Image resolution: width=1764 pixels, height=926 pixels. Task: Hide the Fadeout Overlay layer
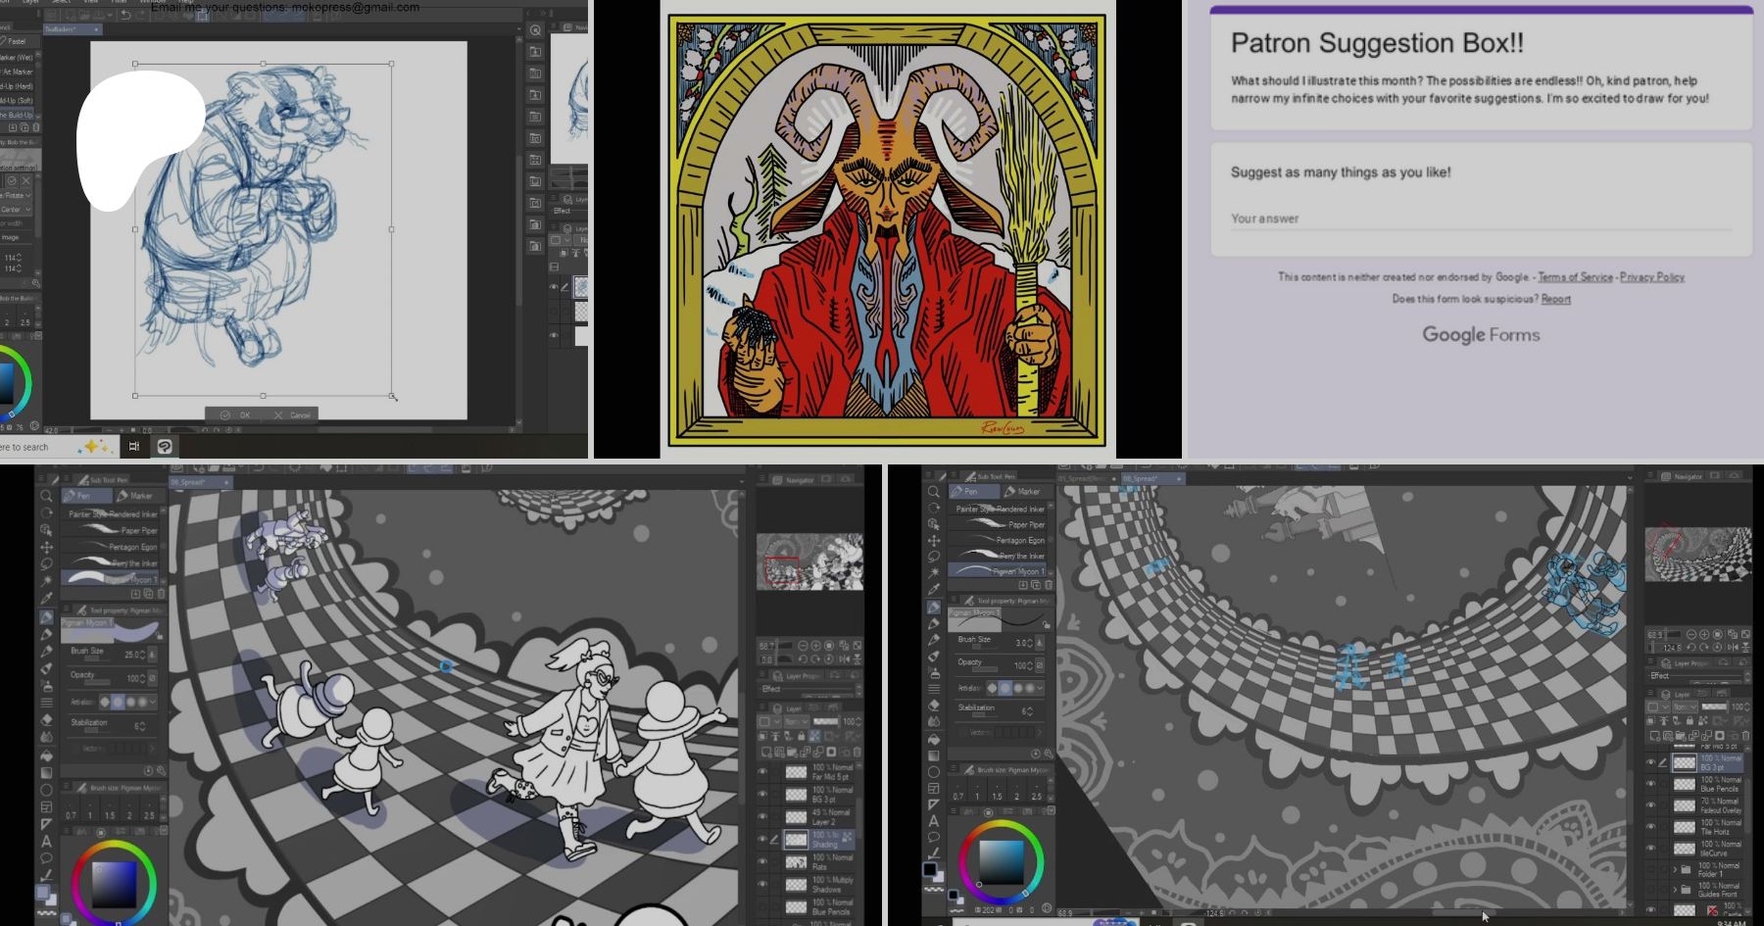(x=1651, y=805)
